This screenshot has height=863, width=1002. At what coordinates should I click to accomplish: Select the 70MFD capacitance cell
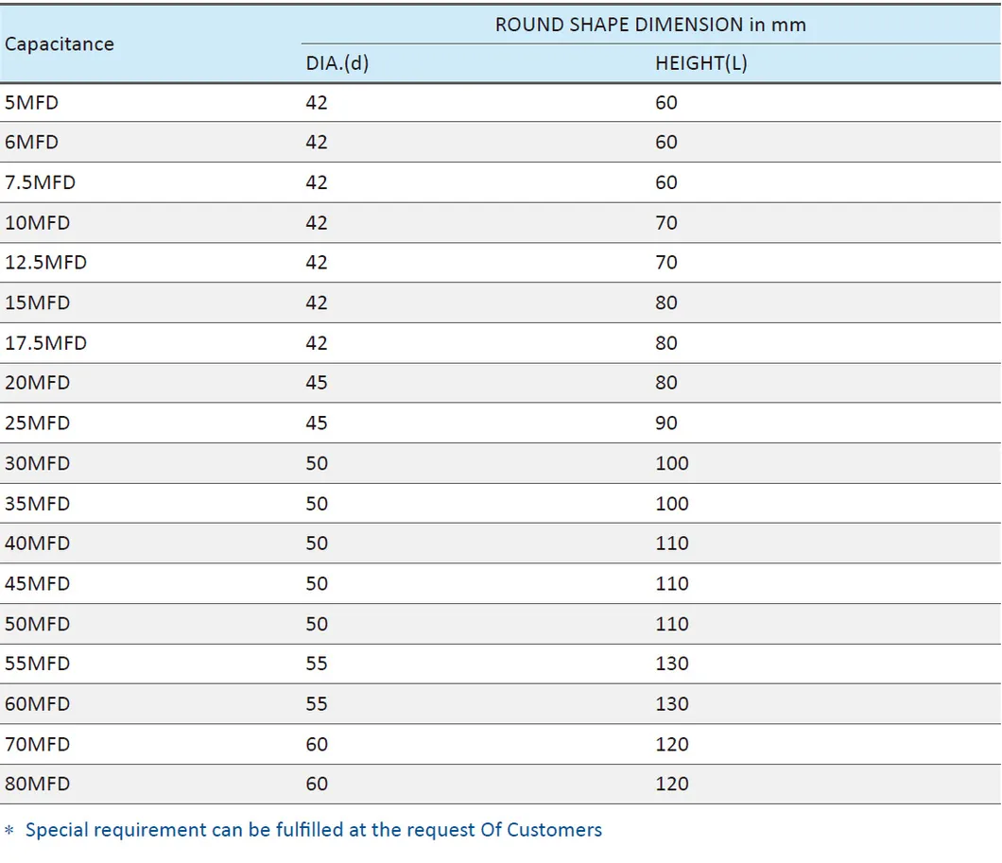[37, 744]
